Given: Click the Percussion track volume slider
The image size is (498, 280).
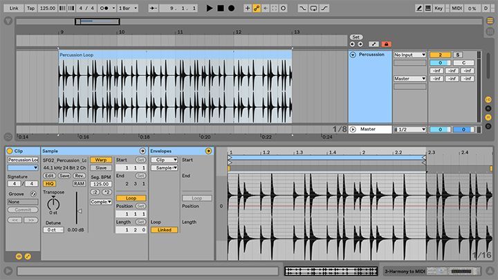Looking at the screenshot, I should 440,63.
